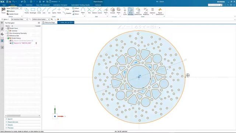
Task: Open the Automated Testing Studio tab
Action: [80, 5]
